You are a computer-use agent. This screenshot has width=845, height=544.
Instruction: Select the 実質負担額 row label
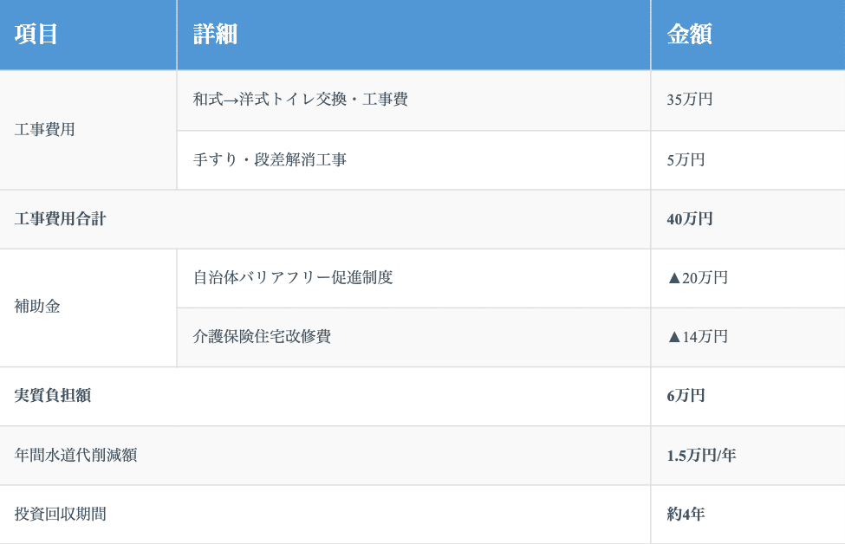(53, 396)
